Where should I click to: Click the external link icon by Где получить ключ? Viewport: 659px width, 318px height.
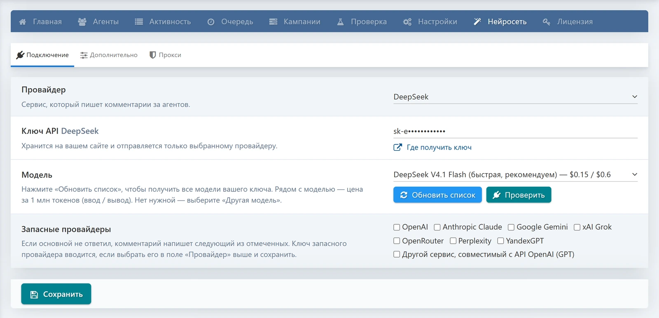[397, 147]
